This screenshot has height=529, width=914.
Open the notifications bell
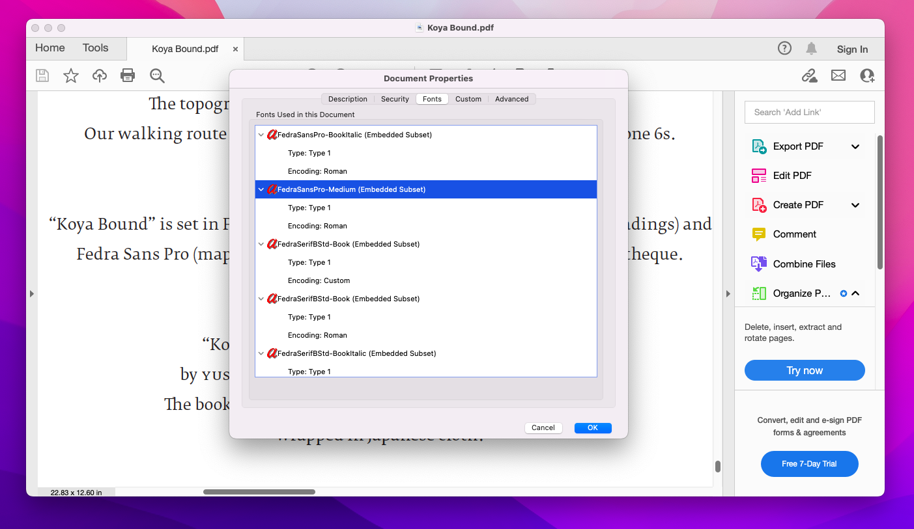click(811, 48)
